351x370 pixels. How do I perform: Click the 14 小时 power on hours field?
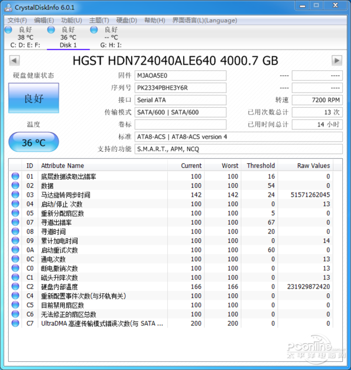(317, 125)
